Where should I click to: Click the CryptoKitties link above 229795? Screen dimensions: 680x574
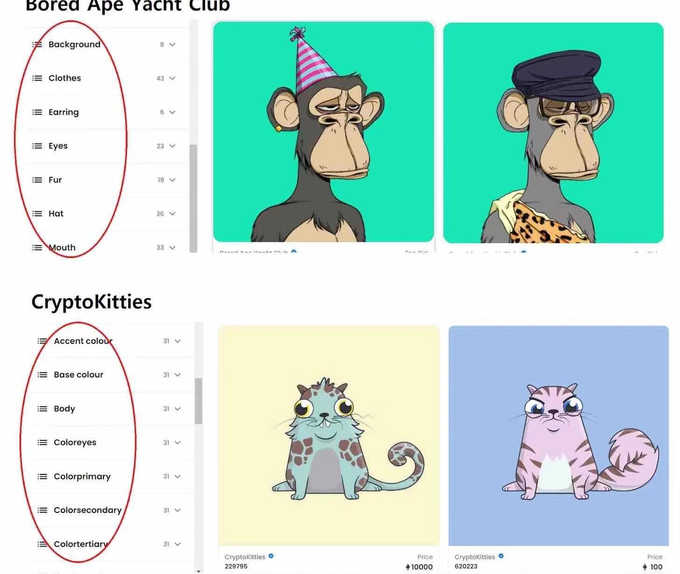point(245,557)
